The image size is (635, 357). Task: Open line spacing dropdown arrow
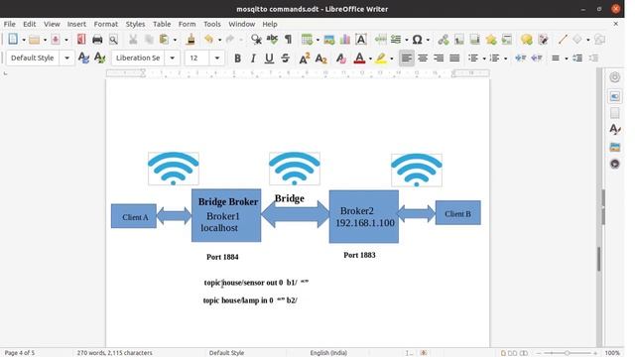[x=567, y=59]
